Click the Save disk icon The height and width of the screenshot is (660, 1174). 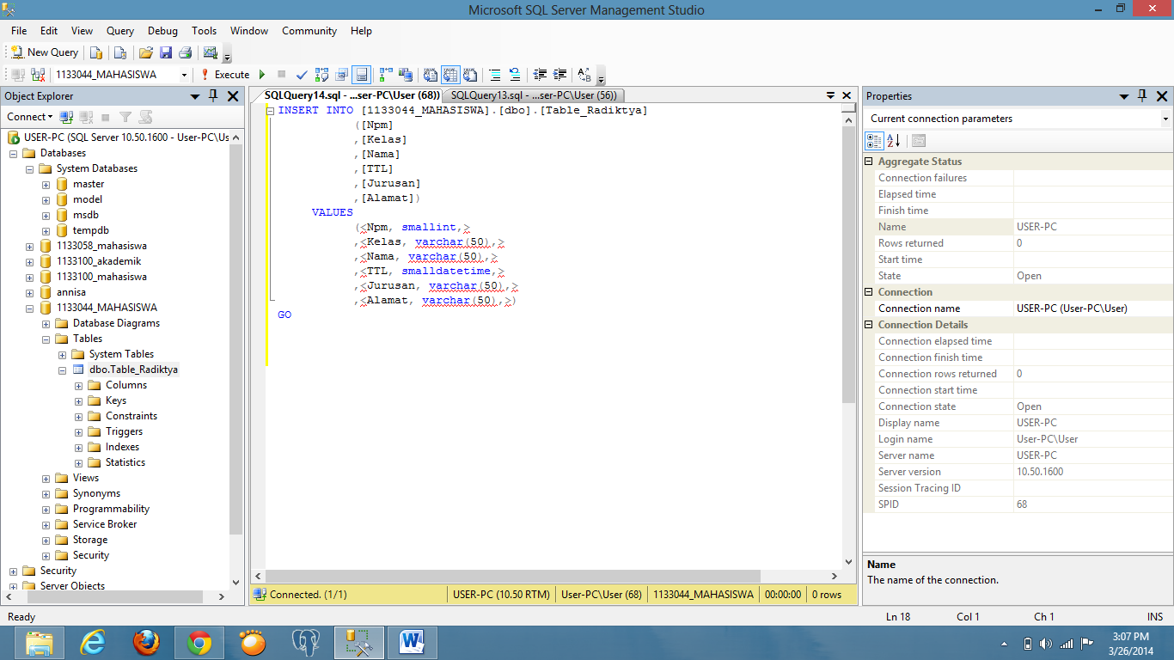tap(165, 53)
